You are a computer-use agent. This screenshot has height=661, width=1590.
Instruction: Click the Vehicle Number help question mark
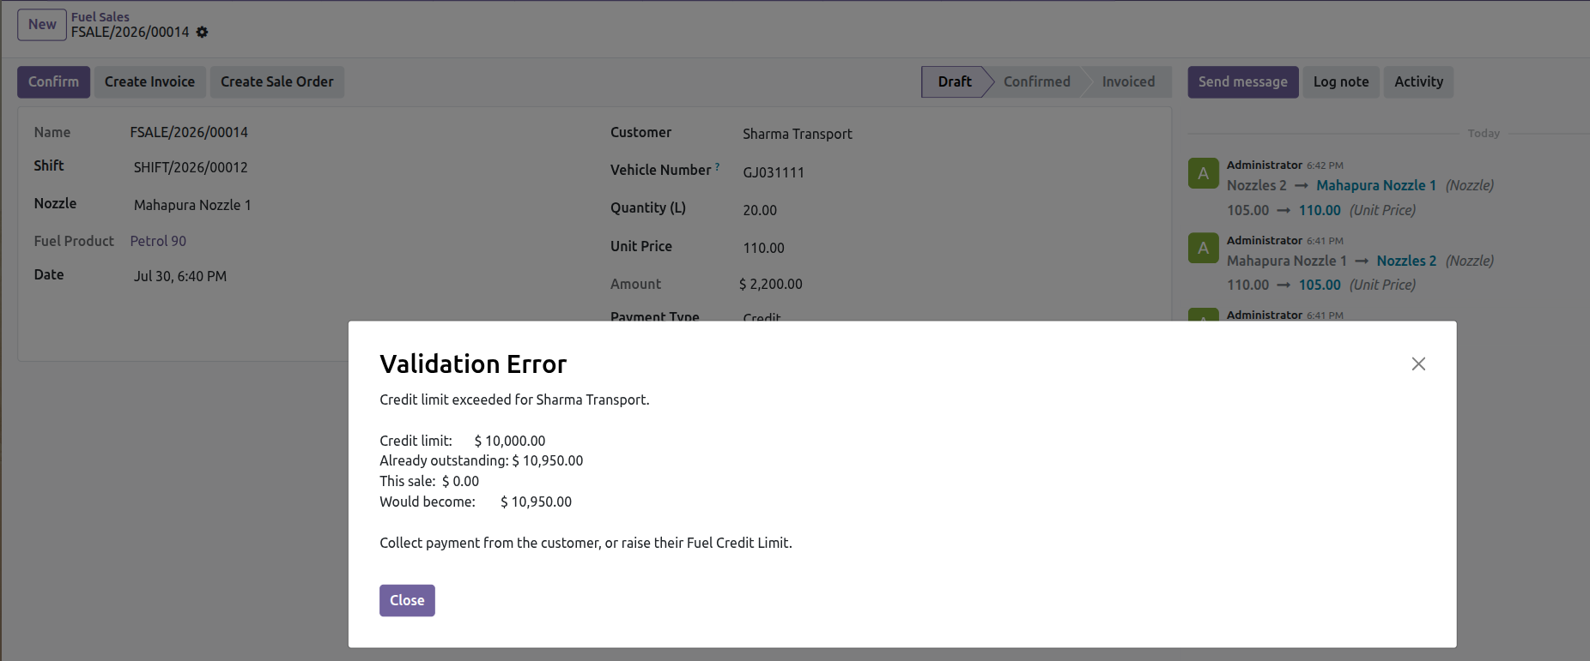point(717,166)
